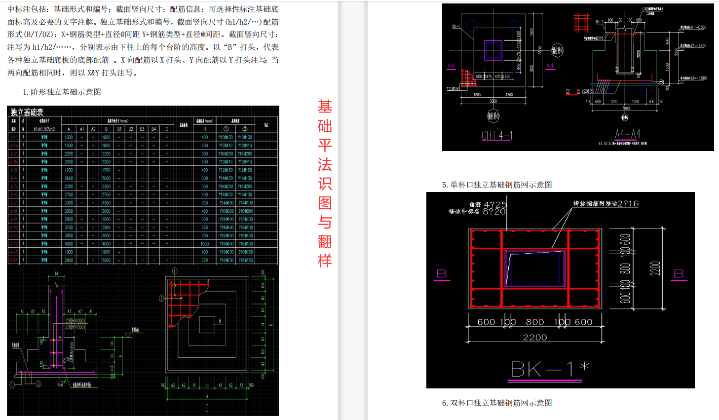
Task: Click height value '750' in row J-7
Action: tap(204, 203)
